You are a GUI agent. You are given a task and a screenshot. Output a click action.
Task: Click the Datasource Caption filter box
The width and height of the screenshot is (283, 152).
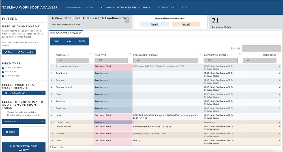coord(220,60)
